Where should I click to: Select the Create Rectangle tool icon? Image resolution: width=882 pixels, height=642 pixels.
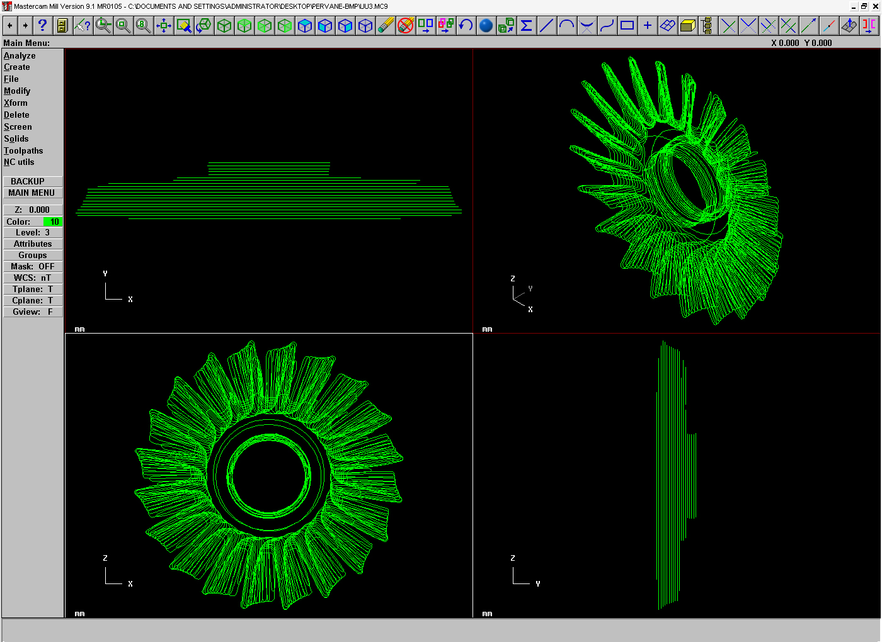[x=627, y=26]
